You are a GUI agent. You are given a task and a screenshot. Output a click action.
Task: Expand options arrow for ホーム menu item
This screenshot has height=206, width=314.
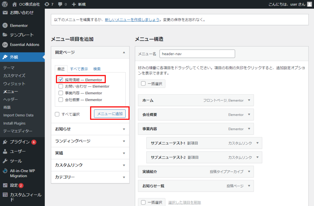(x=249, y=100)
